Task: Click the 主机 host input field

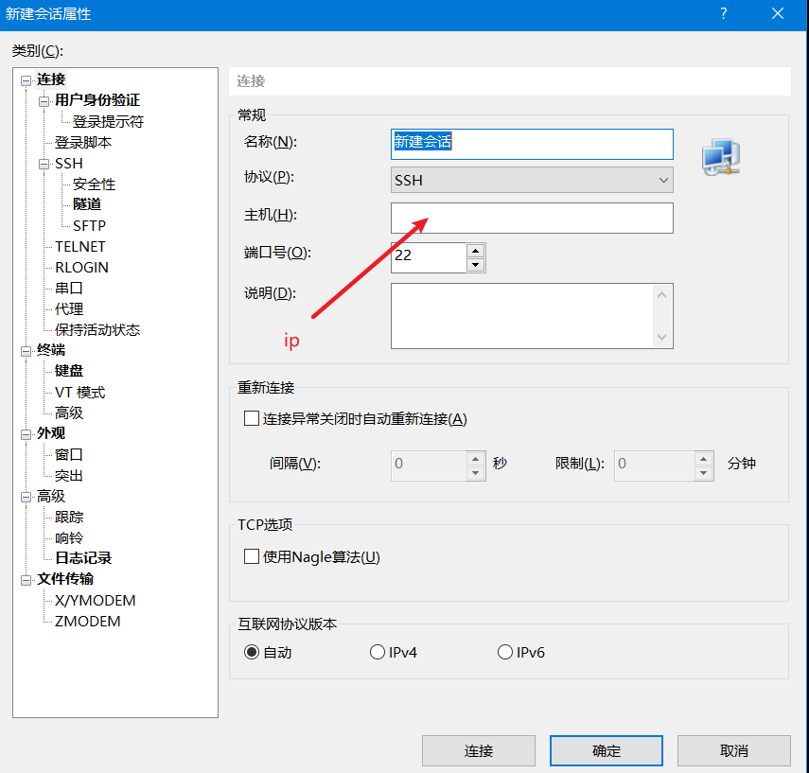Action: (x=532, y=218)
